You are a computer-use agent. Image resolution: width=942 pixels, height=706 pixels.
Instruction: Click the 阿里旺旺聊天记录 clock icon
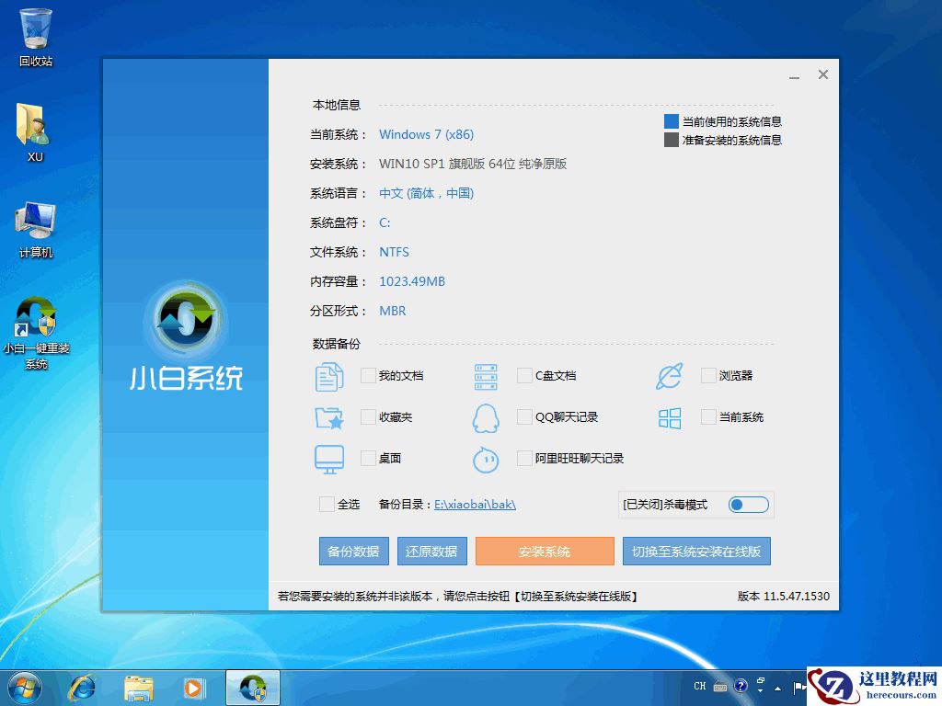[485, 458]
